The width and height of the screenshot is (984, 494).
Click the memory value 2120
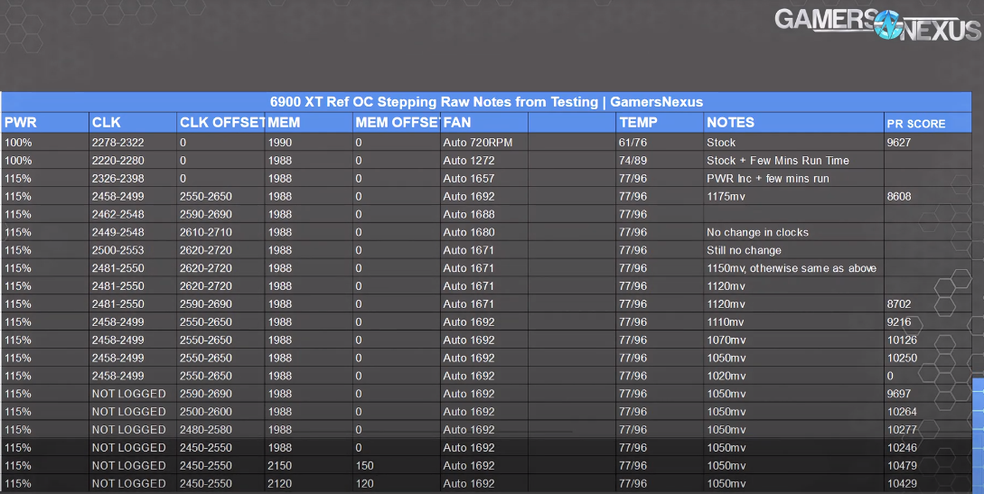[x=280, y=484]
